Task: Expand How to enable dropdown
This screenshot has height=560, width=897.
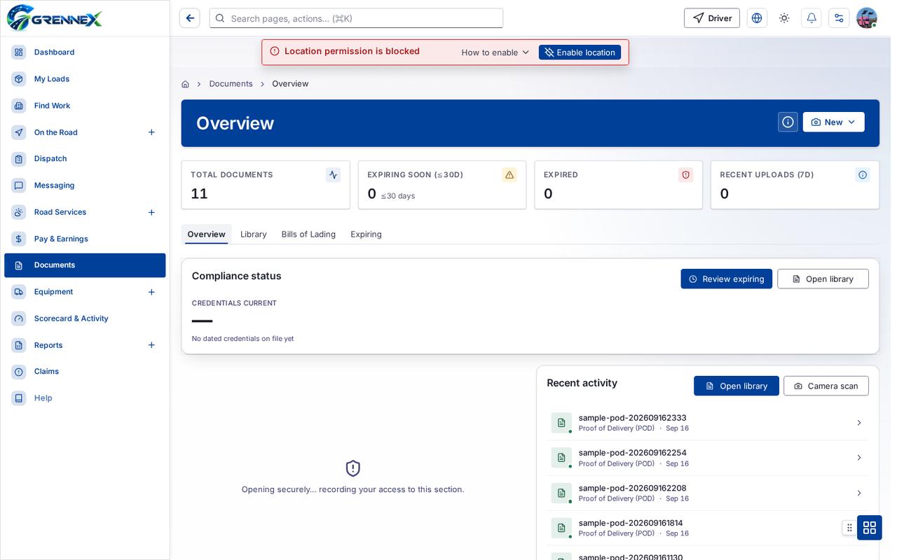Action: point(495,52)
